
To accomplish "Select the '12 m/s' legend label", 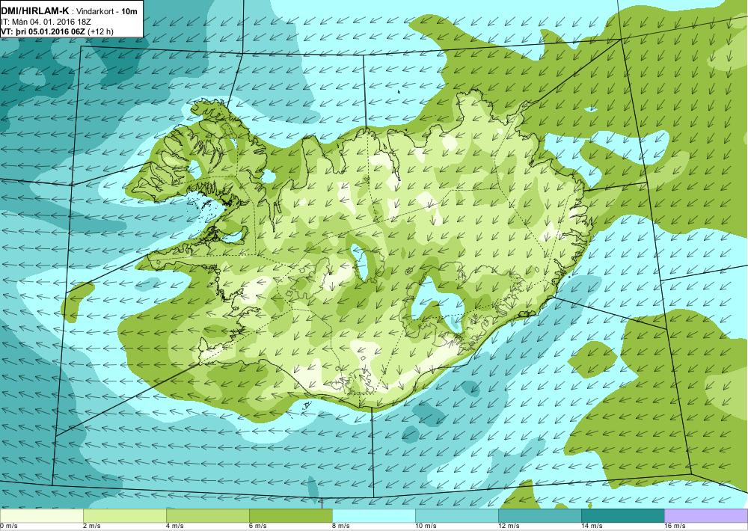I will click(x=509, y=527).
